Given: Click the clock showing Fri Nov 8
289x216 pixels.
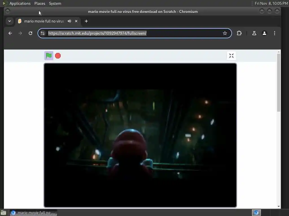Looking at the screenshot, I should coord(271,3).
